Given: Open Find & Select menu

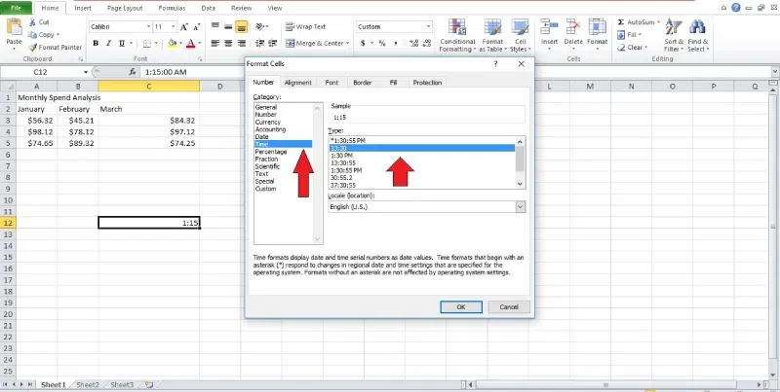Looking at the screenshot, I should click(x=697, y=36).
